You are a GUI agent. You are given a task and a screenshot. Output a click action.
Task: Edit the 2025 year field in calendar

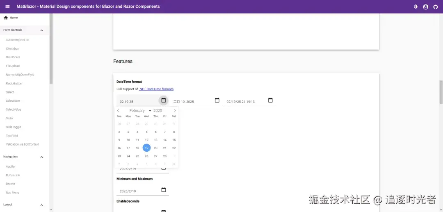(x=158, y=111)
